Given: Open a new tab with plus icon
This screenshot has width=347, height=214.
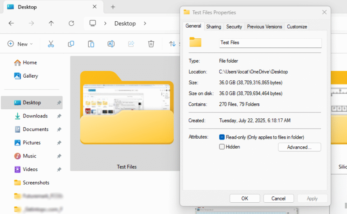Looking at the screenshot, I should point(113,7).
